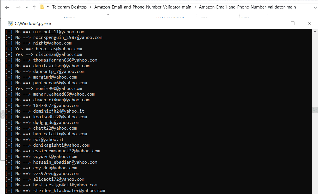Open first Amazon-Email-and-Phone-Number-Validator-main breadcrumb
This screenshot has width=318, height=194.
(143, 7)
